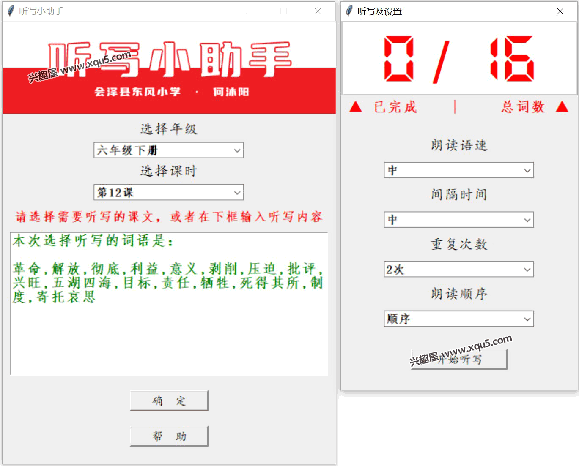Click the feather icon in 听写及设置 title bar
579x466 pixels.
tap(349, 11)
